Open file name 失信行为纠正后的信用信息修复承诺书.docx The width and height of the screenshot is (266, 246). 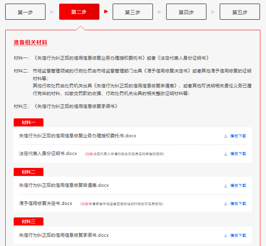click(x=64, y=235)
